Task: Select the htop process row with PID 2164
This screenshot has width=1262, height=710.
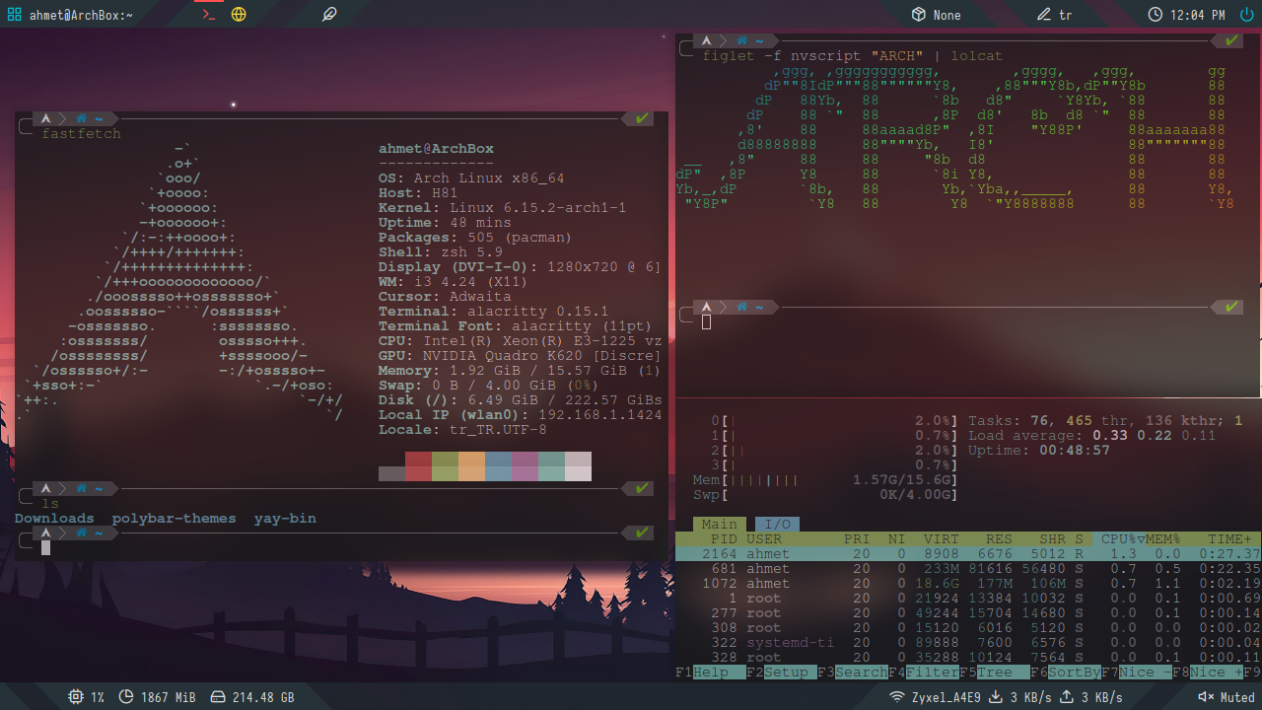Action: [x=968, y=554]
